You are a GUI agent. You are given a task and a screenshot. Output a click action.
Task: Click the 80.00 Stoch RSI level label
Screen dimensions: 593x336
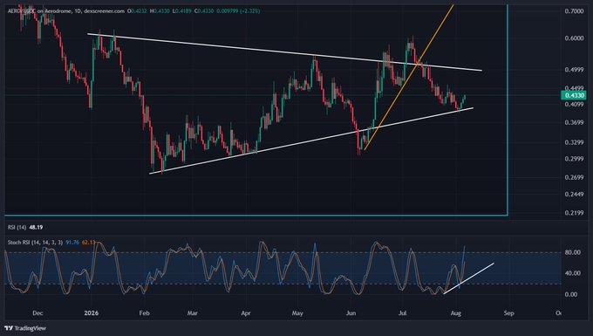572,252
